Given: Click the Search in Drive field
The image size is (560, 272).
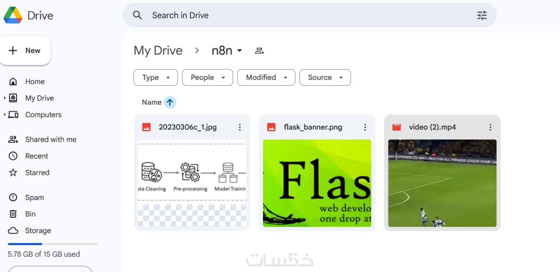Looking at the screenshot, I should [310, 15].
